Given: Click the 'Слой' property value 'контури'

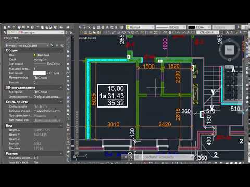Looking at the screenshot, I should [x=40, y=59].
